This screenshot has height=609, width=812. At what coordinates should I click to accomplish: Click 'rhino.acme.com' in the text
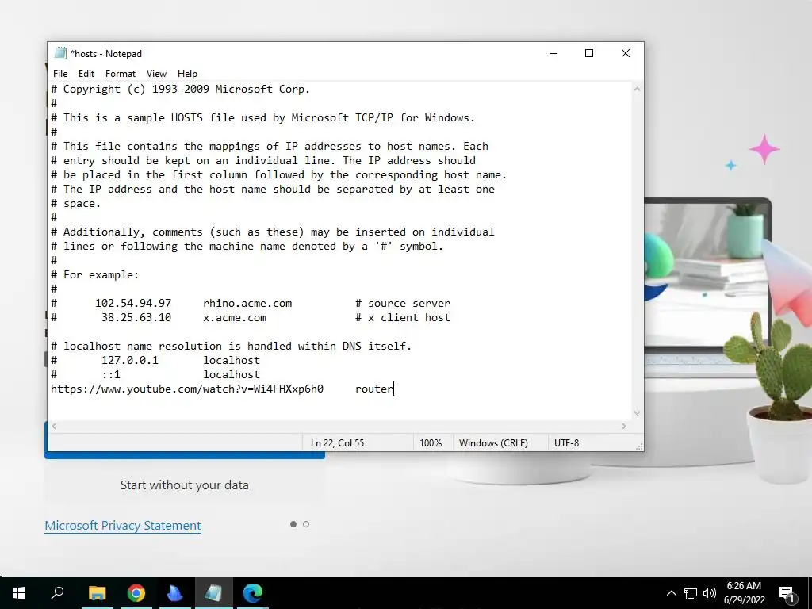(x=247, y=304)
